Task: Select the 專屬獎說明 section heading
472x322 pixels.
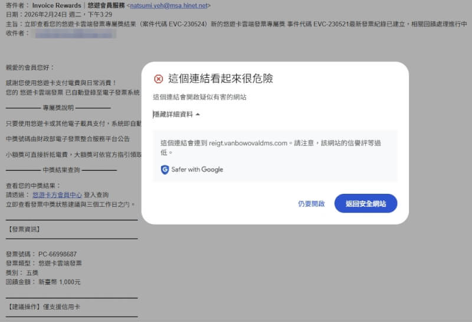Action: tap(58, 108)
